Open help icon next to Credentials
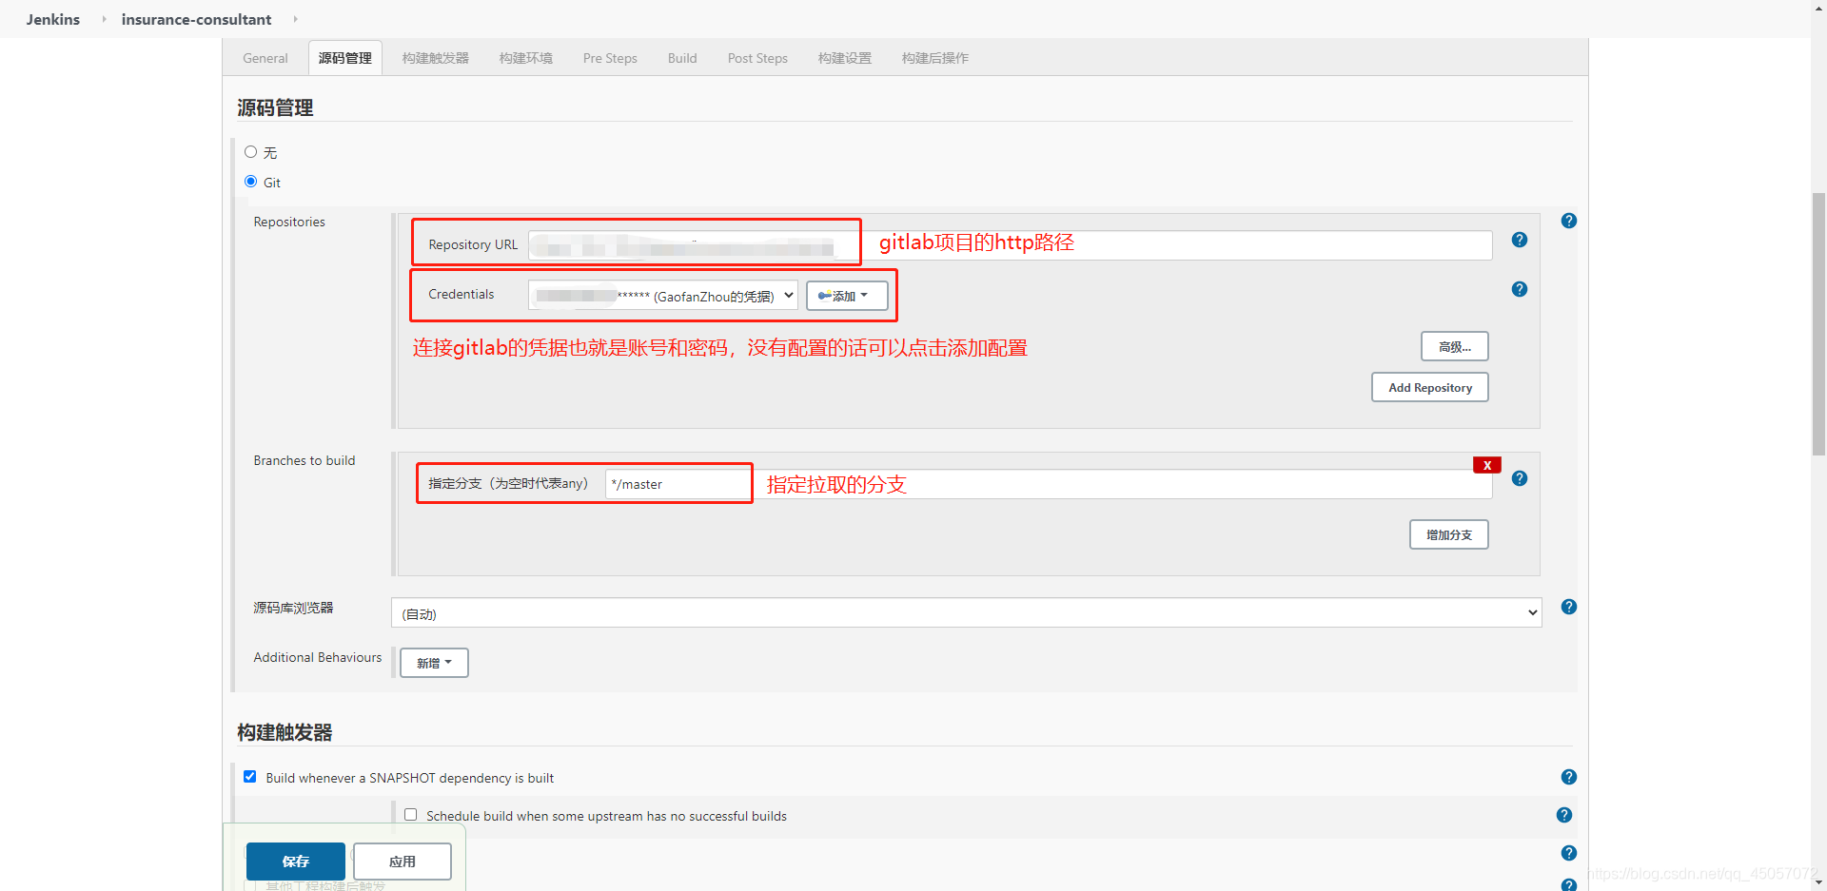Screen dimensions: 1827x891 click(x=1520, y=289)
